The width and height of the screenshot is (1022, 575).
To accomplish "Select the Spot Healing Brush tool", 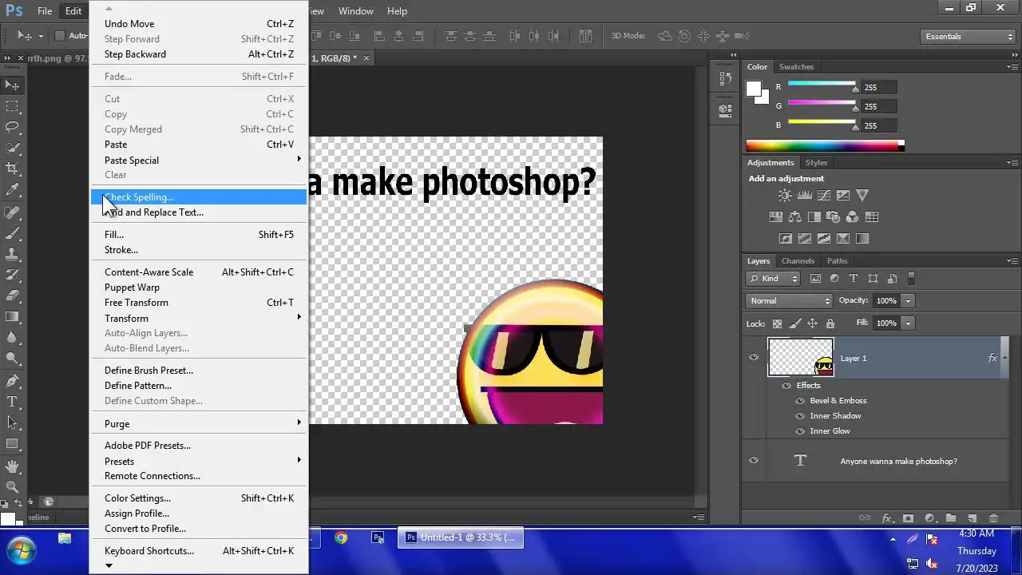I will point(12,212).
